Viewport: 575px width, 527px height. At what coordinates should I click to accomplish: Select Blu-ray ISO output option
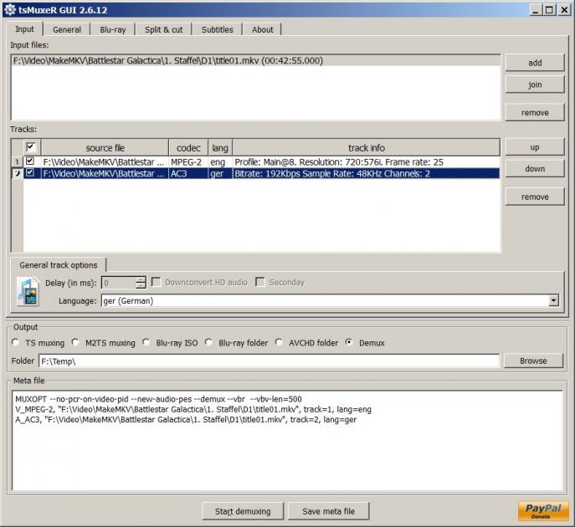click(x=146, y=342)
